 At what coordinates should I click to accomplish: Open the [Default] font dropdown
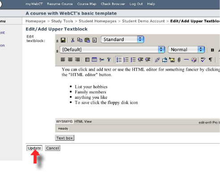(x=112, y=50)
